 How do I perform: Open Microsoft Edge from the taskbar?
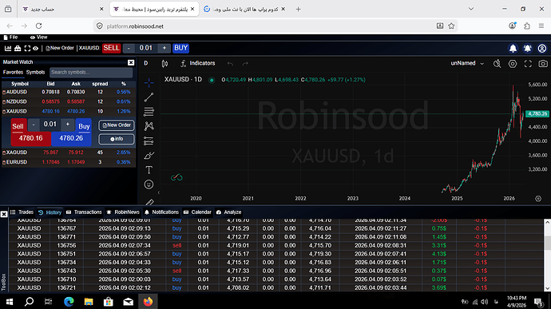[69, 301]
